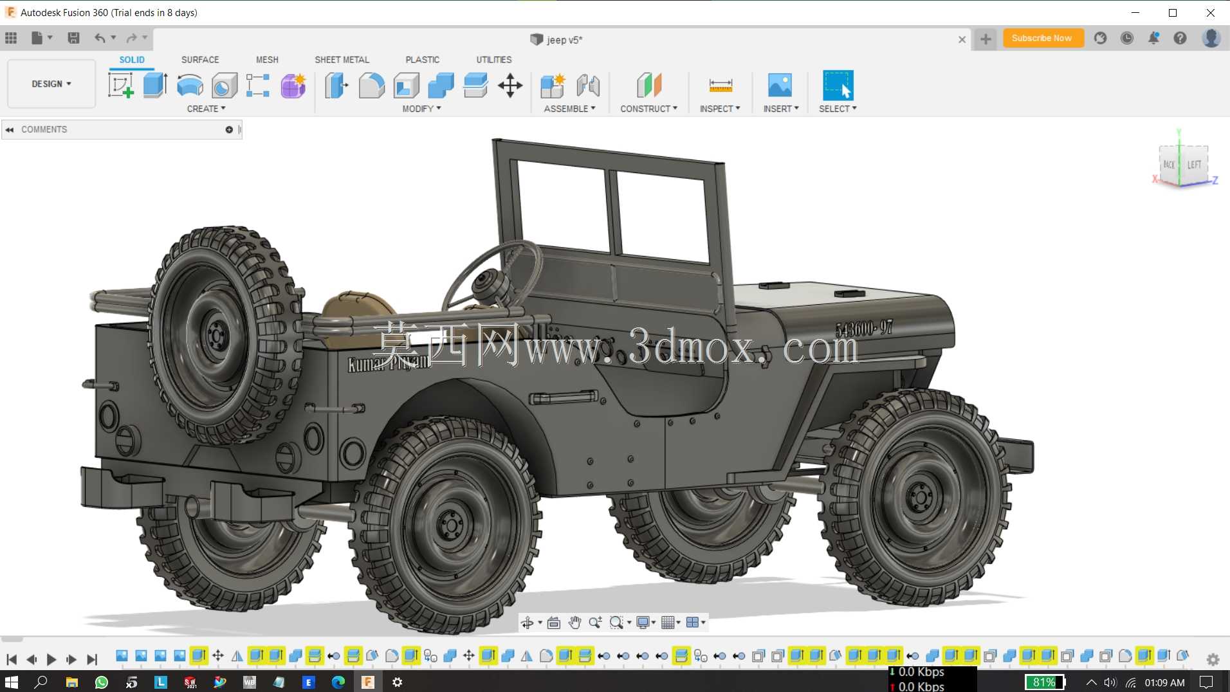Expand the SELECT menu
1230x692 pixels.
[x=838, y=109]
